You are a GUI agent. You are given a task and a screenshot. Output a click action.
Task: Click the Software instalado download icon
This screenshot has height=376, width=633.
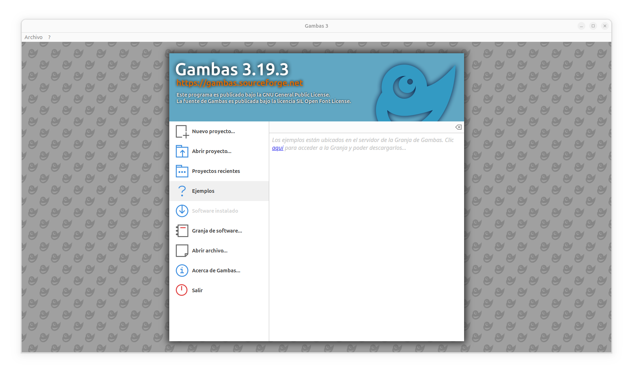(182, 211)
